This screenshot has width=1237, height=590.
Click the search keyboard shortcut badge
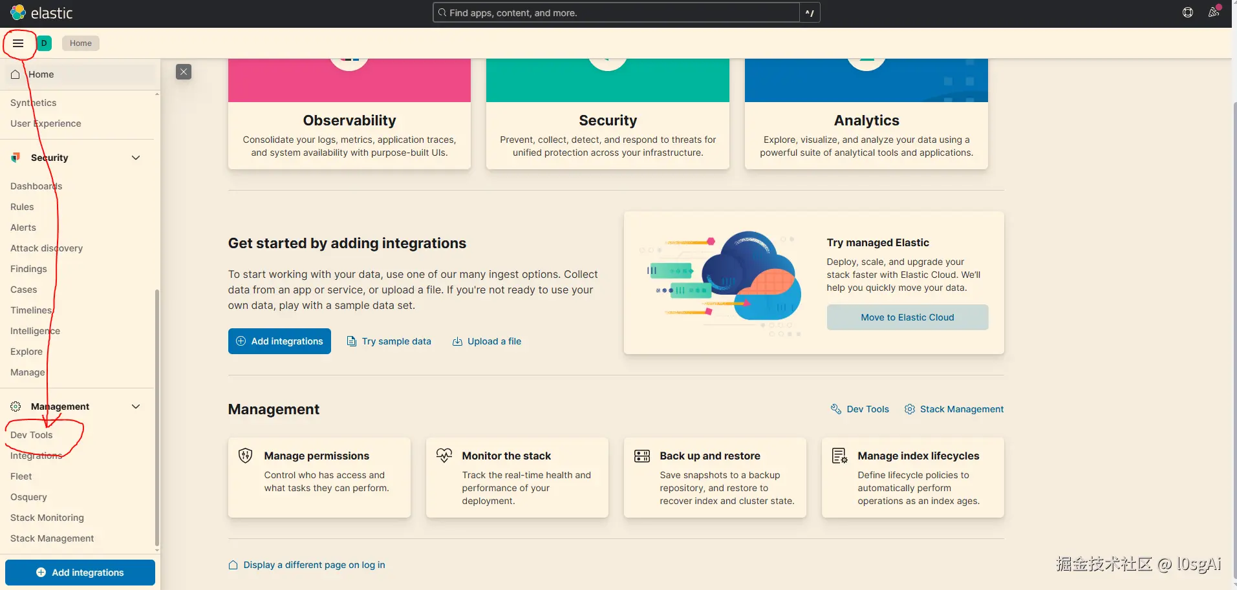tap(810, 13)
